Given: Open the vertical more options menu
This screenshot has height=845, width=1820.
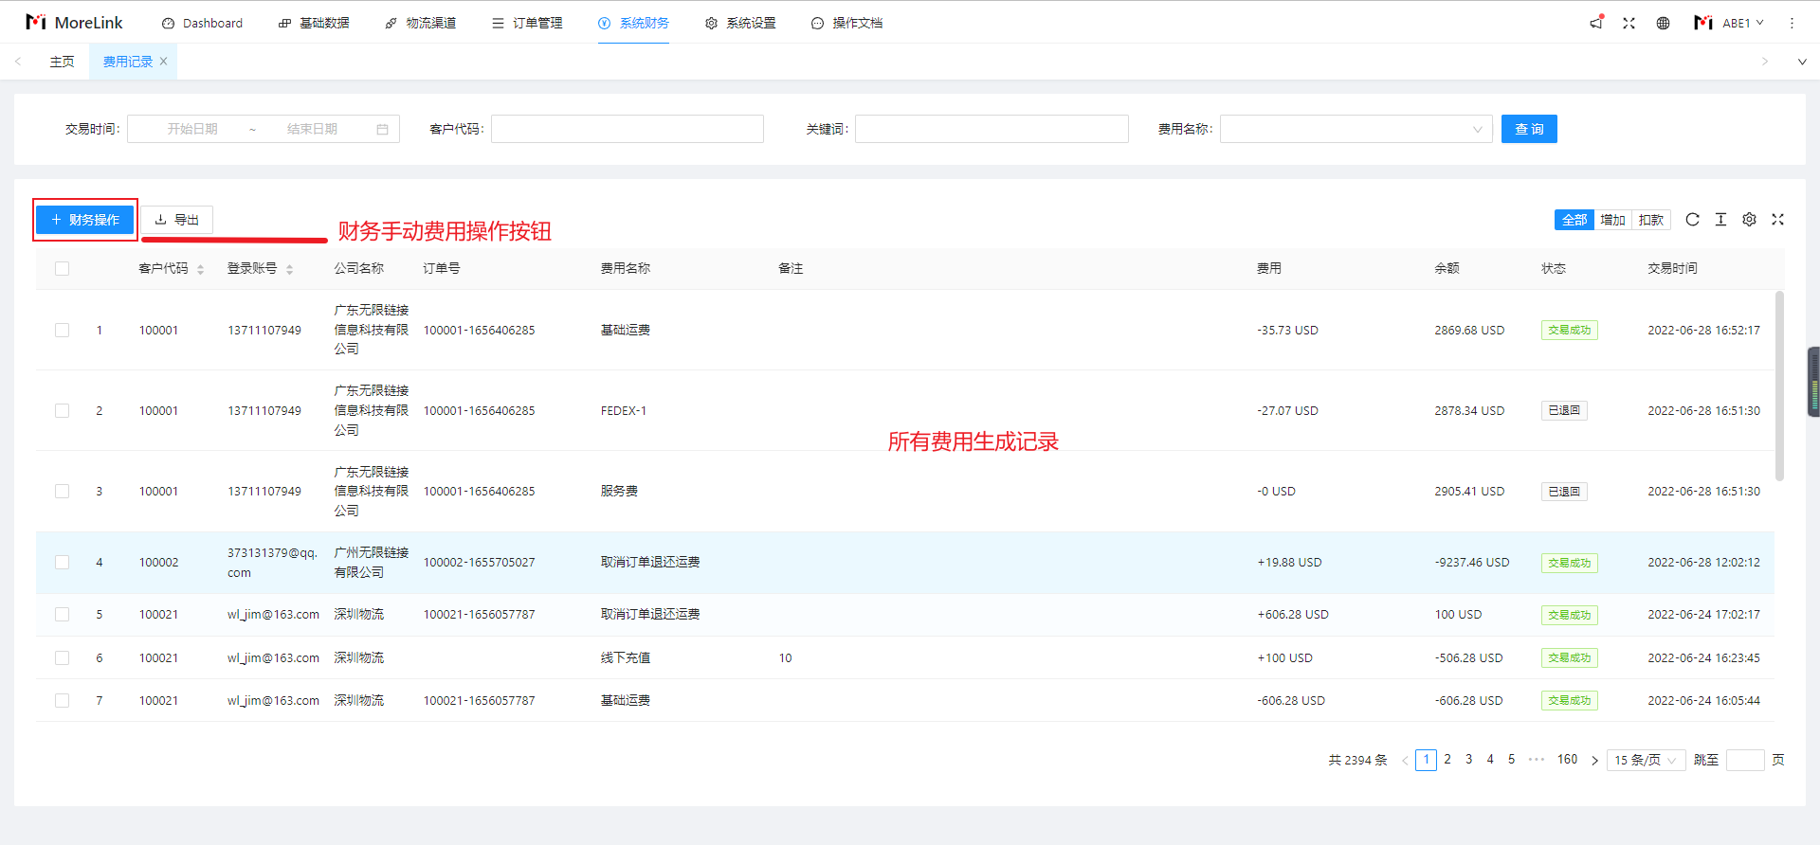Looking at the screenshot, I should tap(1792, 23).
